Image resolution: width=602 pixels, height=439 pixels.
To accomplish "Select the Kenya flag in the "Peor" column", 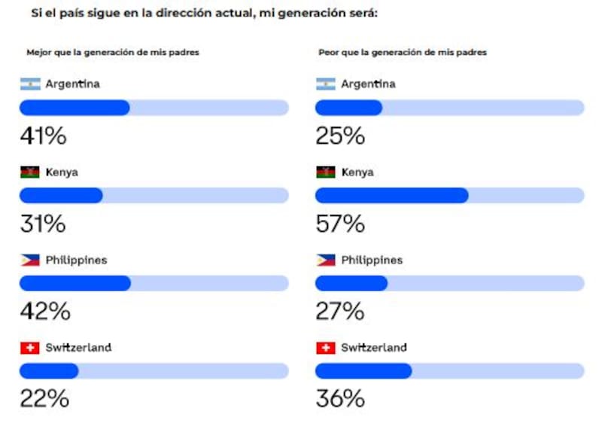I will tap(325, 172).
